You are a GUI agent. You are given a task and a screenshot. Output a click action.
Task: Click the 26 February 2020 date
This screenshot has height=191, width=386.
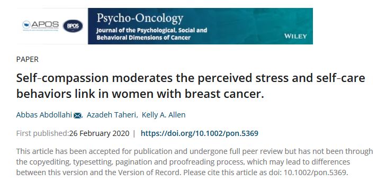[x=99, y=133]
